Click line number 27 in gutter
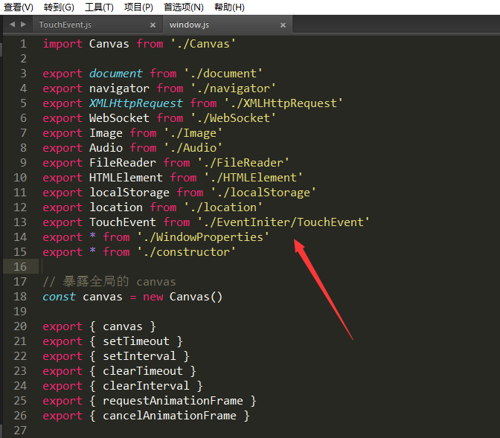 20,430
